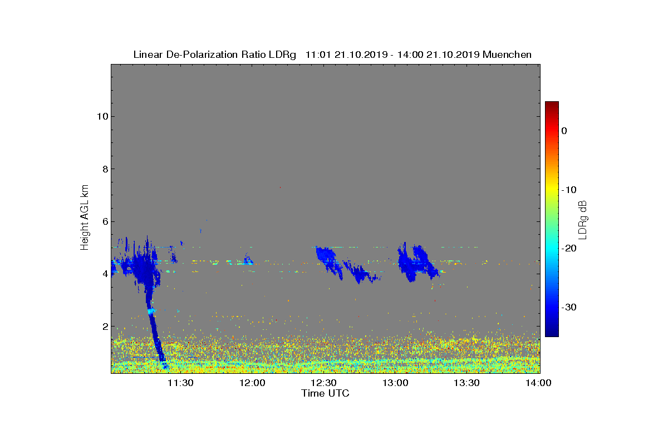668x445 pixels.
Task: Click the 12:30 time axis label
Action: coord(323,383)
